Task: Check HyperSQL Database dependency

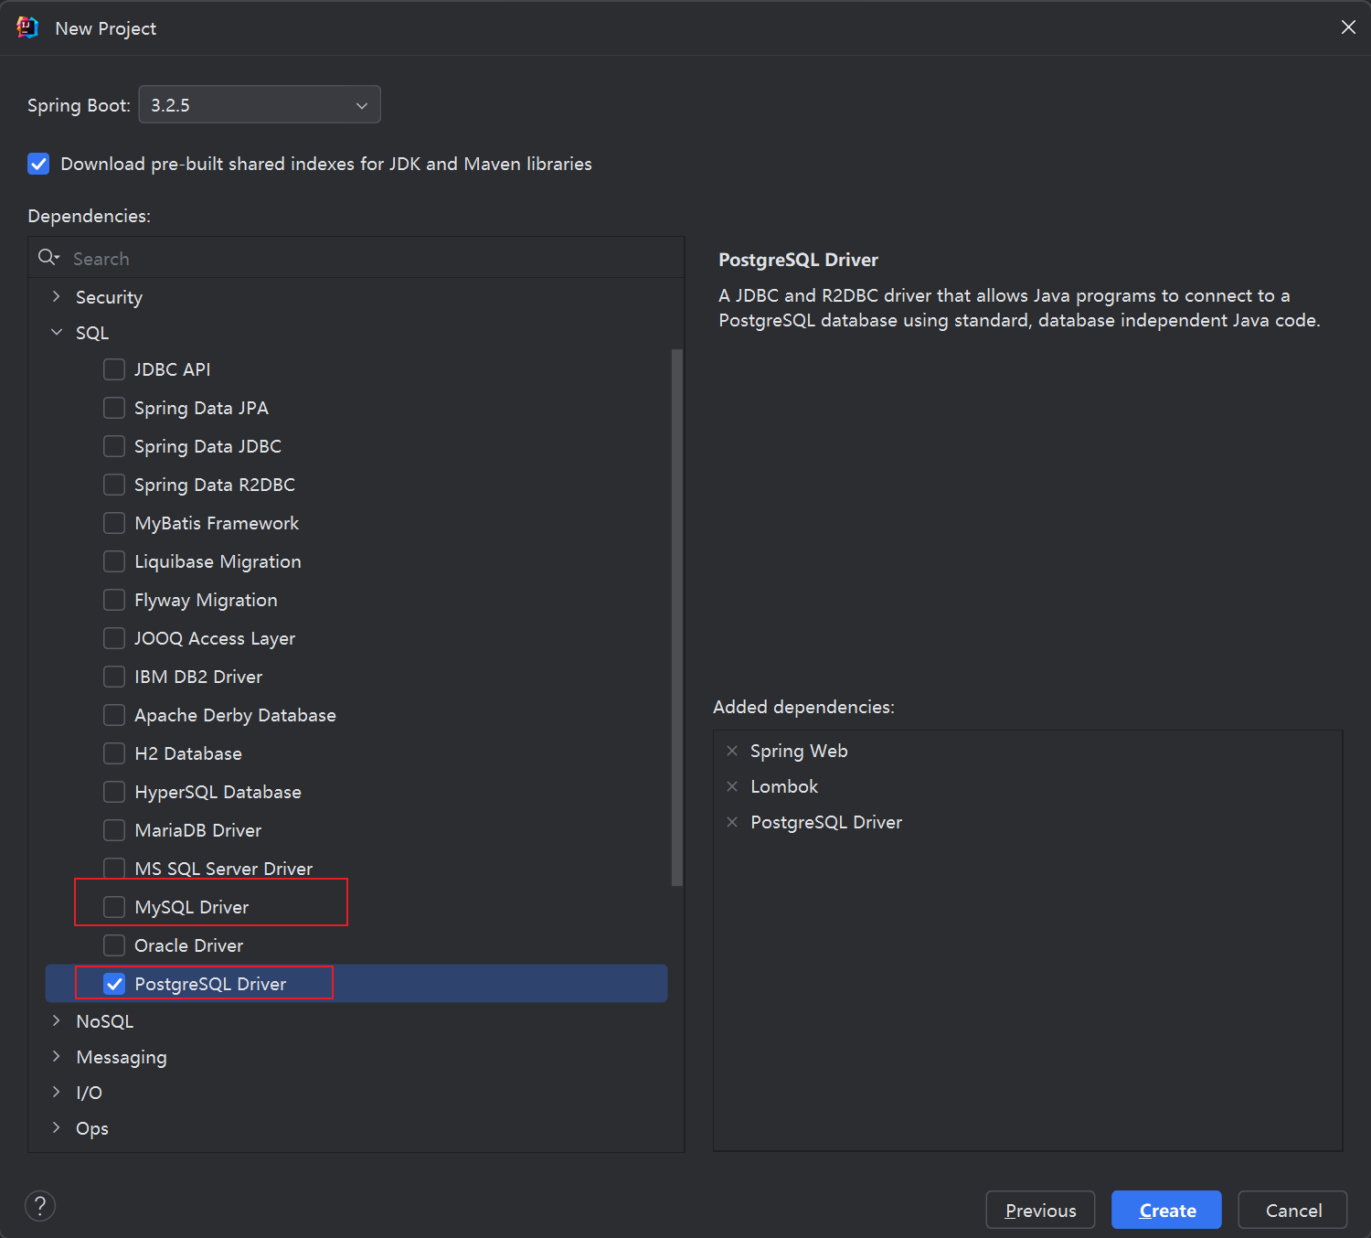Action: coord(114,792)
